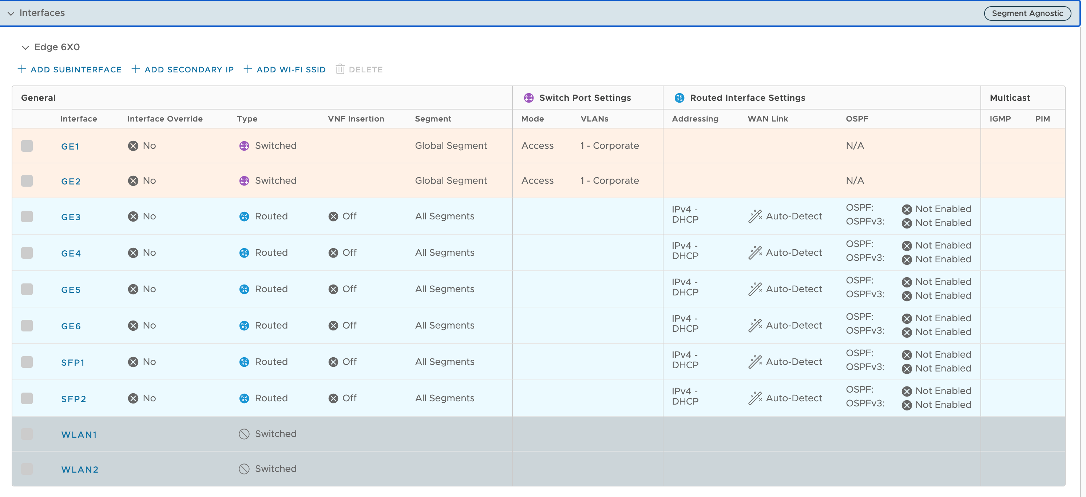1086x497 pixels.
Task: Click SFP1's All Segments cell
Action: [x=444, y=362]
